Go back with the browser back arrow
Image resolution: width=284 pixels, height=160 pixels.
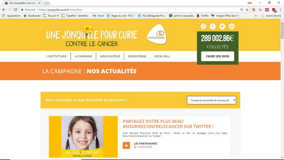click(x=4, y=10)
